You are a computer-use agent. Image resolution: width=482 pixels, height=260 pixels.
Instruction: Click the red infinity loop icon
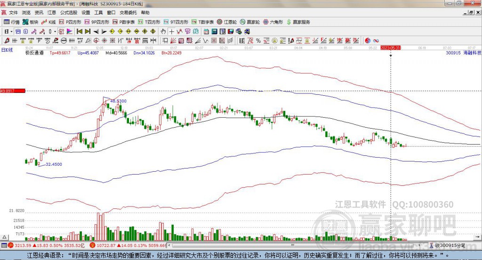coord(376,41)
